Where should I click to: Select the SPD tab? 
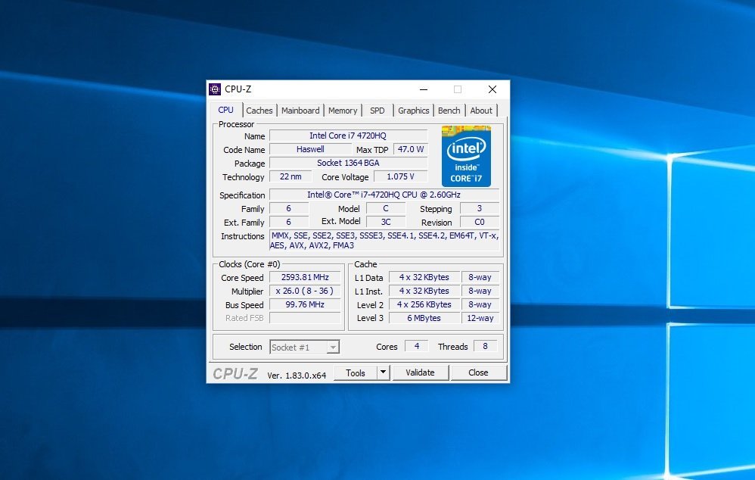click(377, 111)
